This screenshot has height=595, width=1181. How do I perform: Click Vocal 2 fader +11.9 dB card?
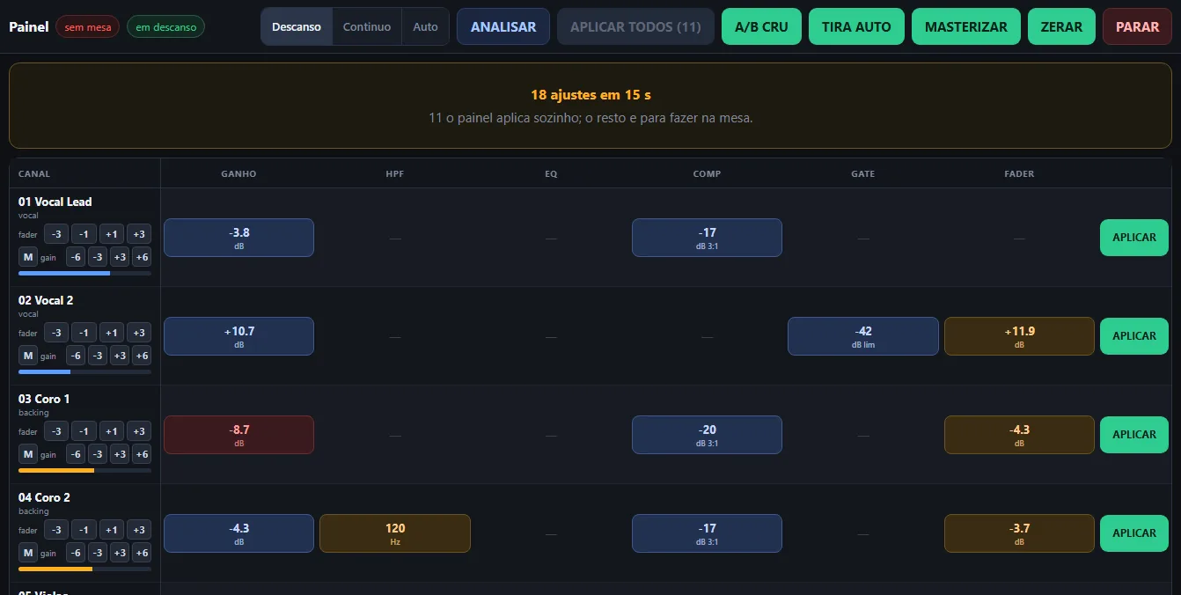point(1019,336)
